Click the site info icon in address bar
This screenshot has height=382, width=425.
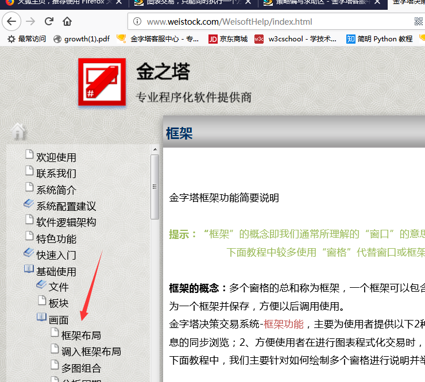click(x=137, y=21)
